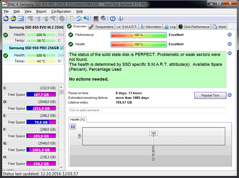Click the partition list scrollbar thumb
Image resolution: width=239 pixels, height=178 pixels.
pos(61,92)
